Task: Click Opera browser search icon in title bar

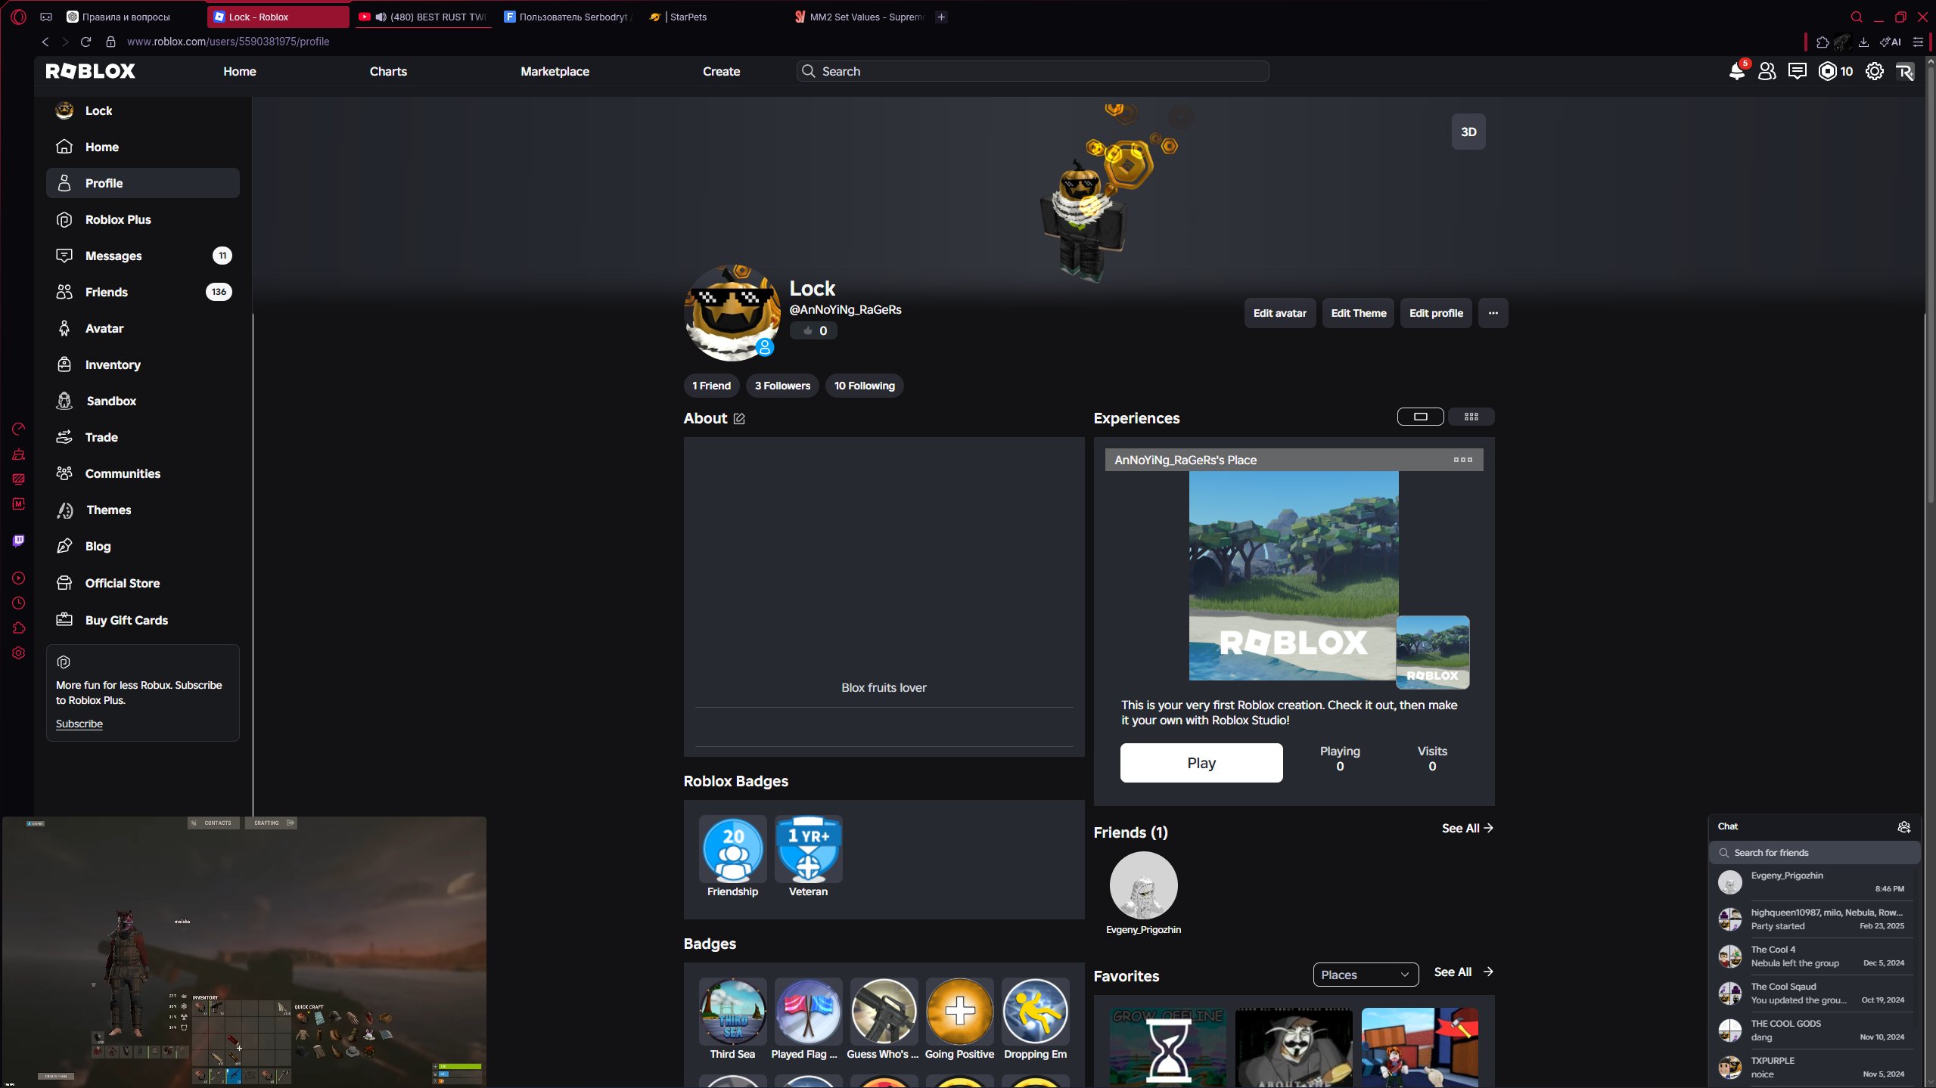Action: (1856, 17)
